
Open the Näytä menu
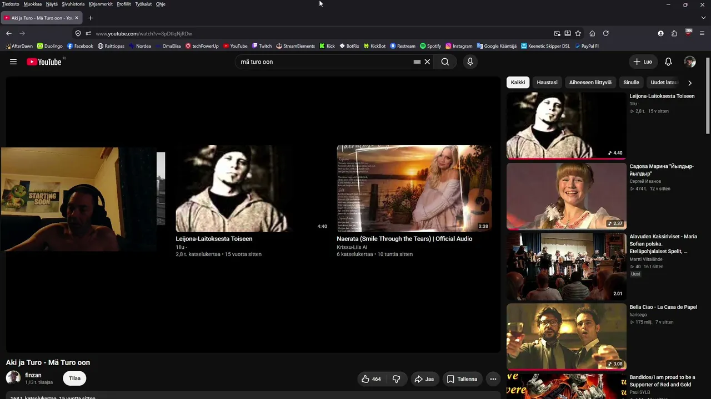click(52, 4)
